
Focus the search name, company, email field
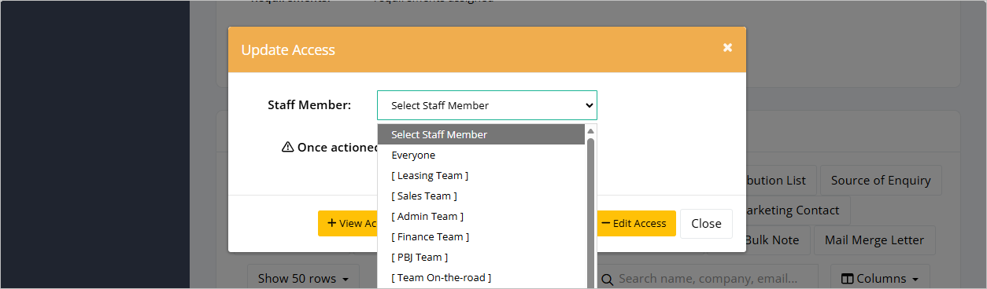[708, 278]
